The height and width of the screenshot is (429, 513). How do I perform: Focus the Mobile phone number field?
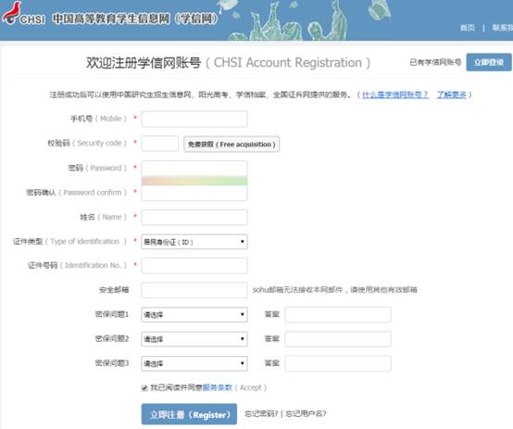(194, 119)
